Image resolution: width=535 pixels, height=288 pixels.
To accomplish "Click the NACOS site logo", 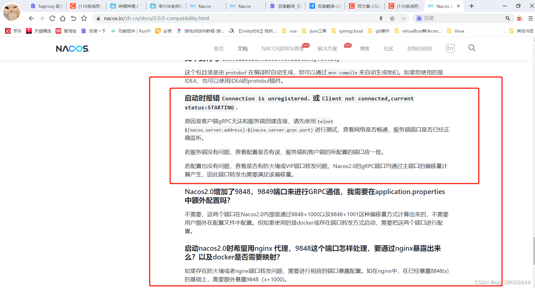I will pyautogui.click(x=72, y=48).
